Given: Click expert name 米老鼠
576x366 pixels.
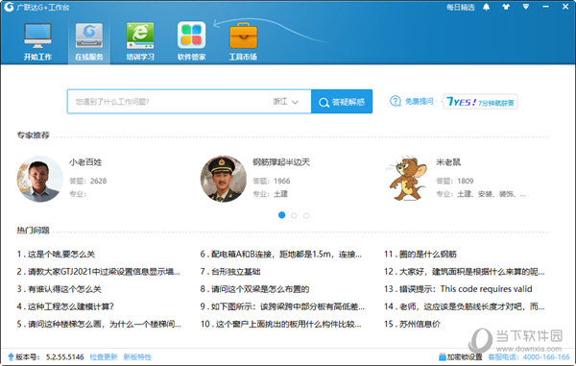Looking at the screenshot, I should (x=448, y=162).
